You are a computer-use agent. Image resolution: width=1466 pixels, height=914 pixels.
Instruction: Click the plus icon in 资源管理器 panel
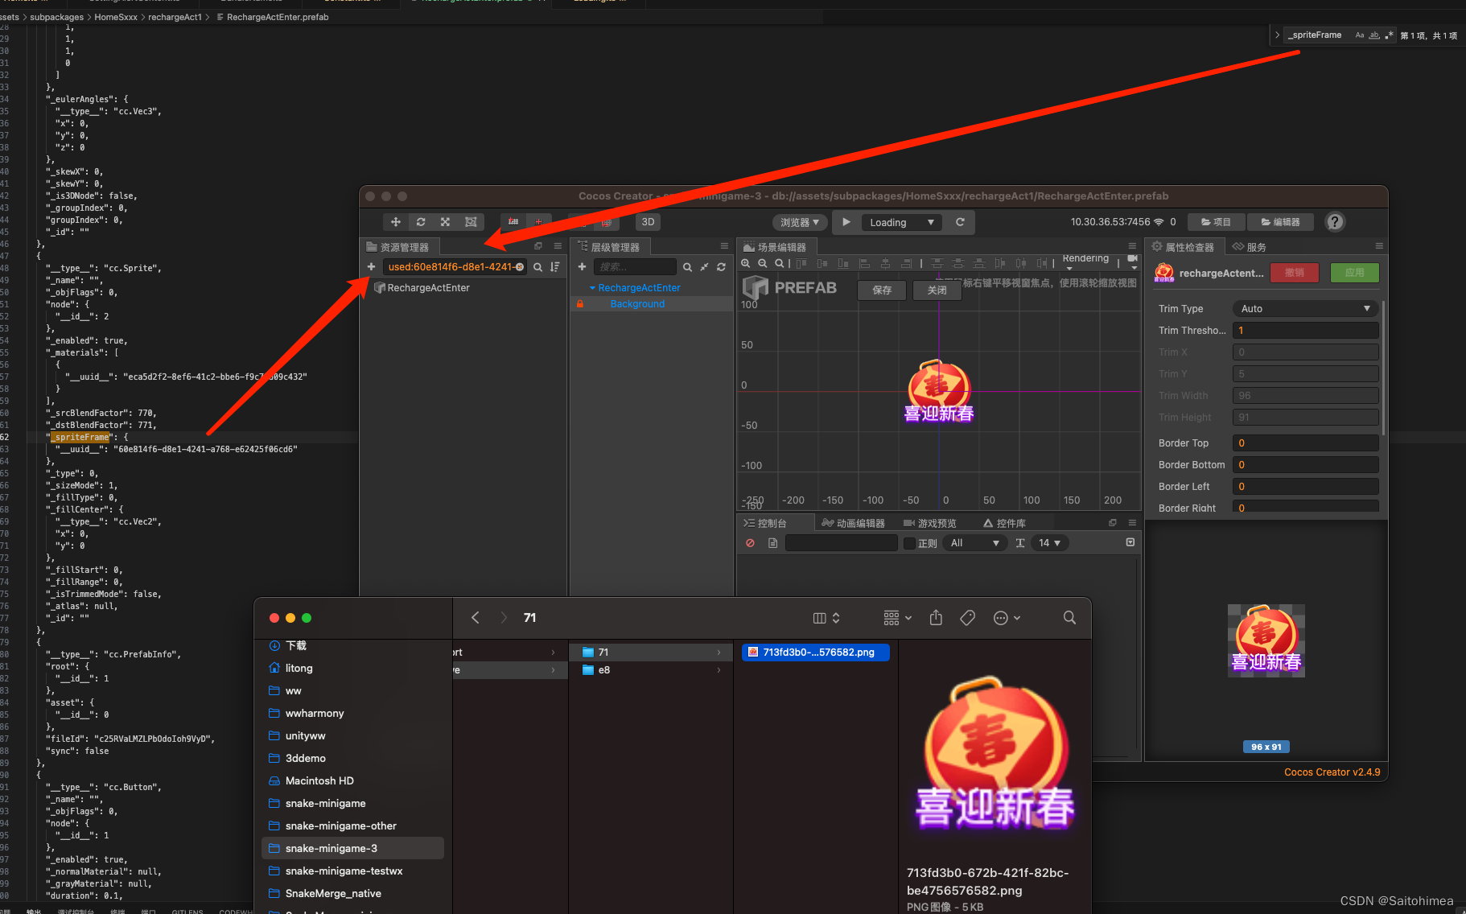pos(371,266)
